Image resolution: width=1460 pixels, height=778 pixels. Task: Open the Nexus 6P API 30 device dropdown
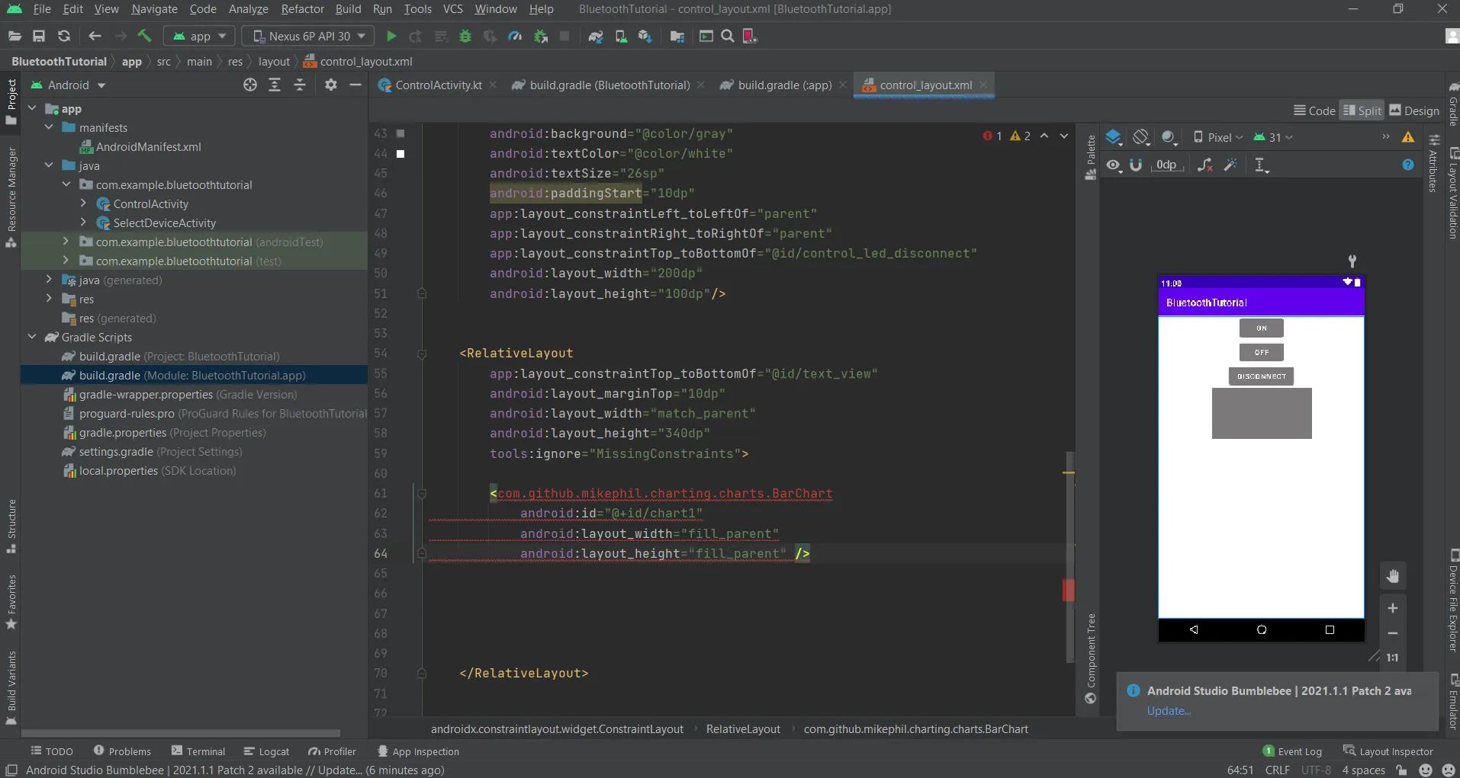pyautogui.click(x=308, y=36)
